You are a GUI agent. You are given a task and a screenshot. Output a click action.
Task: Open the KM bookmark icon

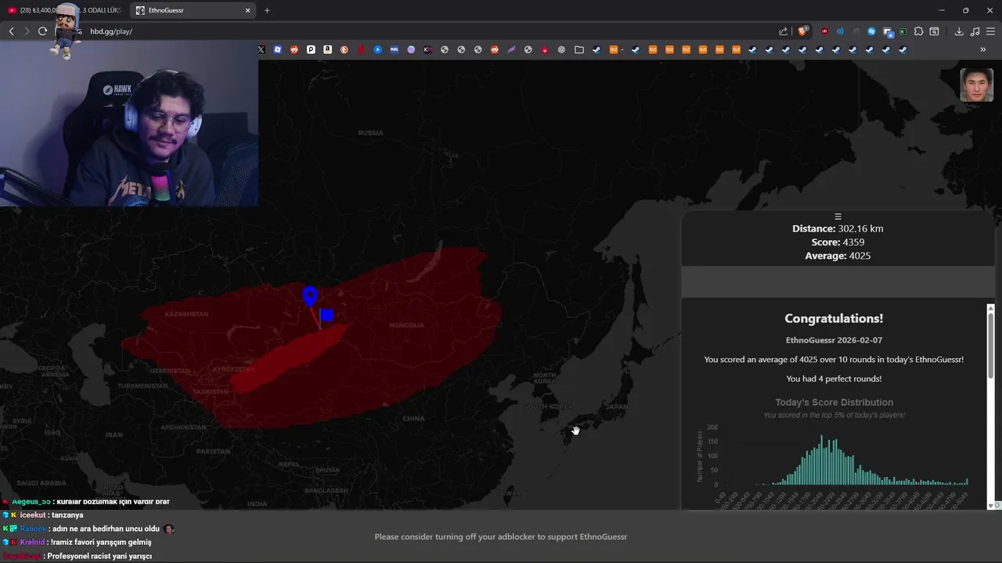[x=427, y=49]
